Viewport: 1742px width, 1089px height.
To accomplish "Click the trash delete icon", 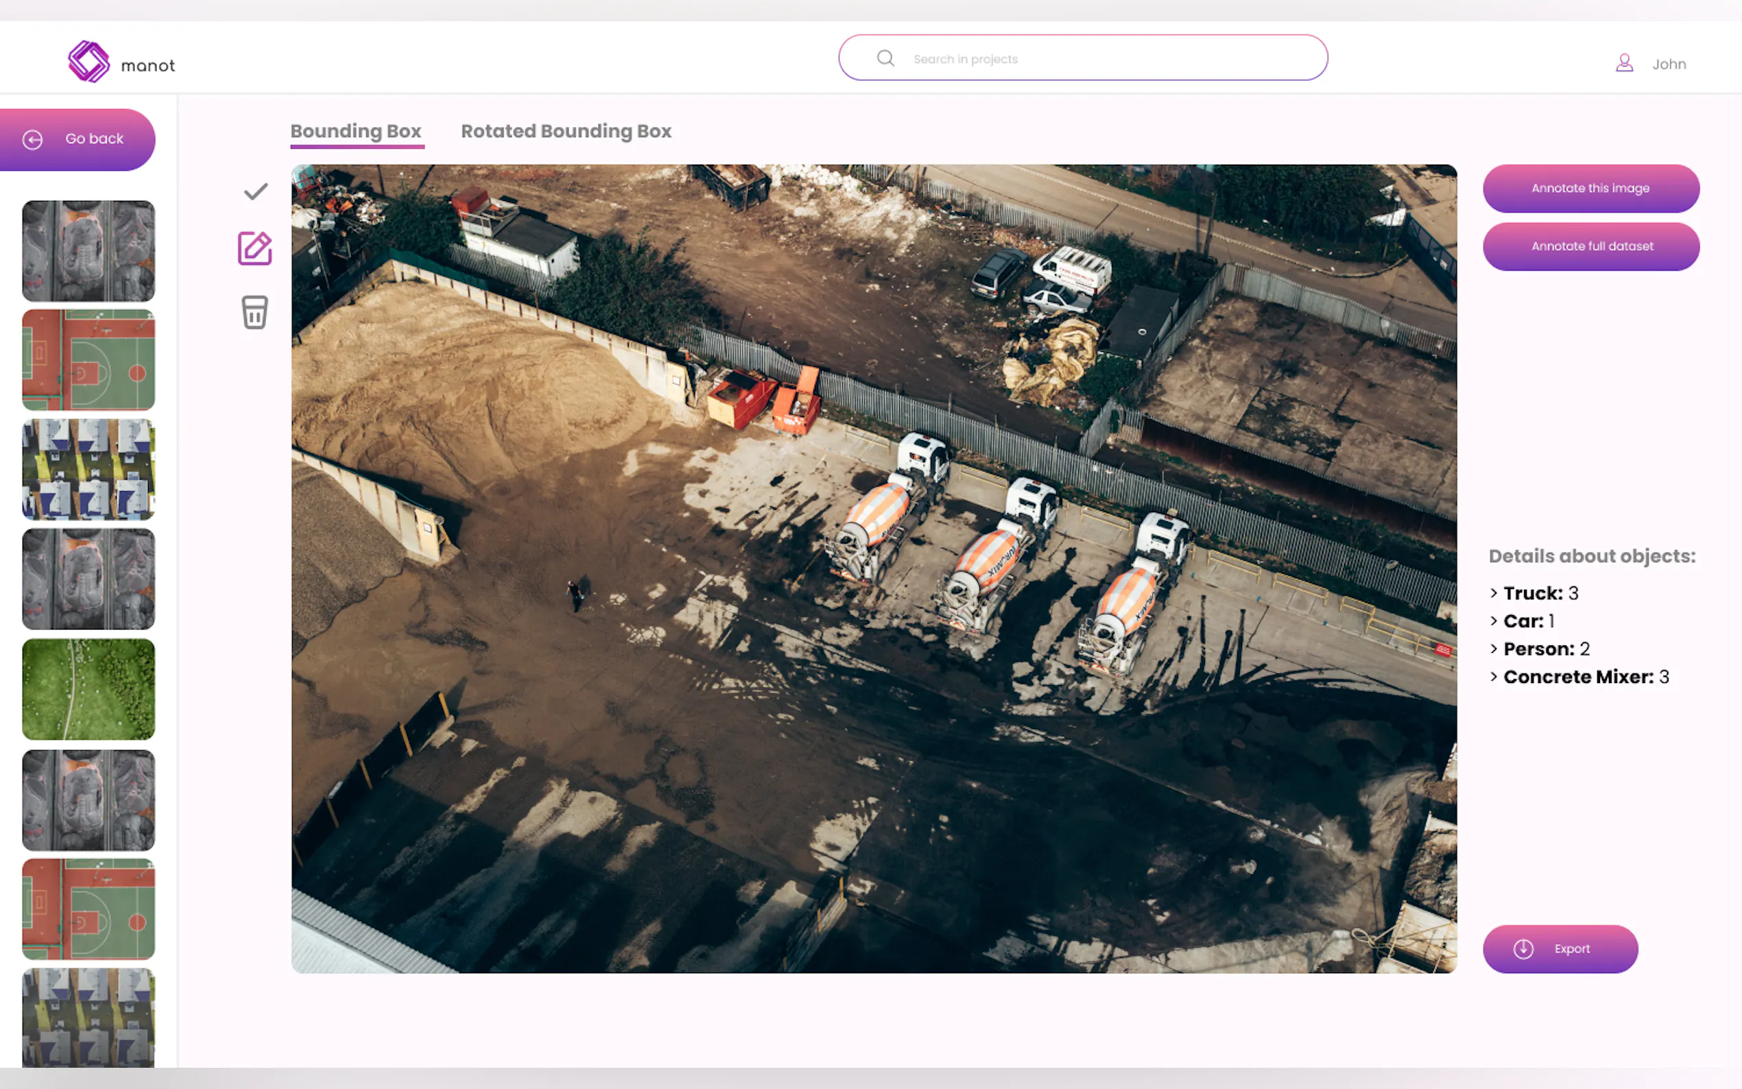I will [254, 312].
